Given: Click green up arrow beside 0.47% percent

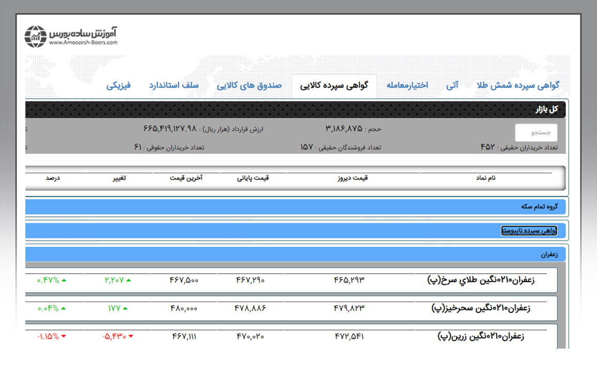Looking at the screenshot, I should pyautogui.click(x=64, y=280).
